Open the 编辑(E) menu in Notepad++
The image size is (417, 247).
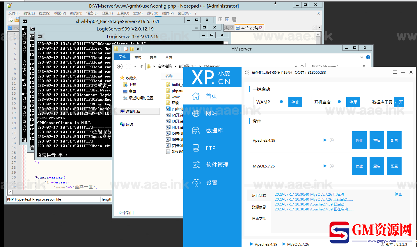coord(29,13)
